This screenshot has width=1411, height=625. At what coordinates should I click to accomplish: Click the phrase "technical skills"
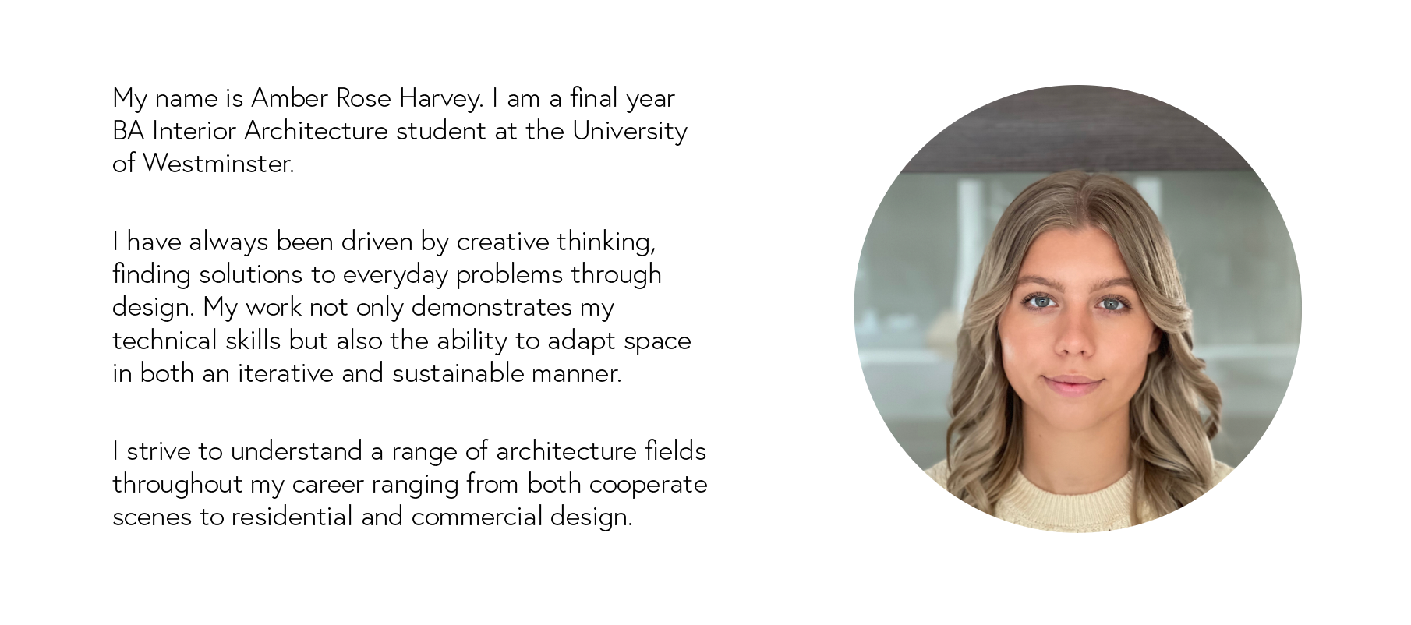pyautogui.click(x=196, y=341)
